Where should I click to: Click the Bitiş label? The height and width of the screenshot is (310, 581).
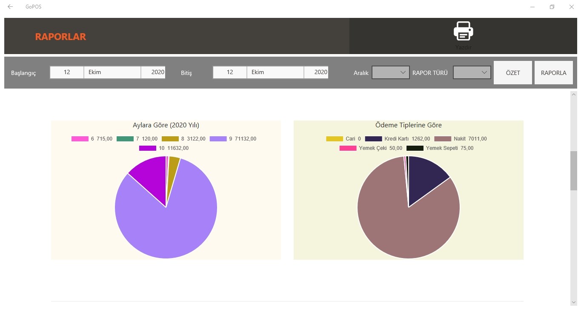(x=186, y=73)
